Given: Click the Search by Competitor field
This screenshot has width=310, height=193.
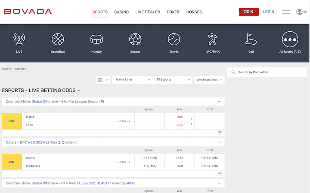Looking at the screenshot, I should tap(267, 72).
